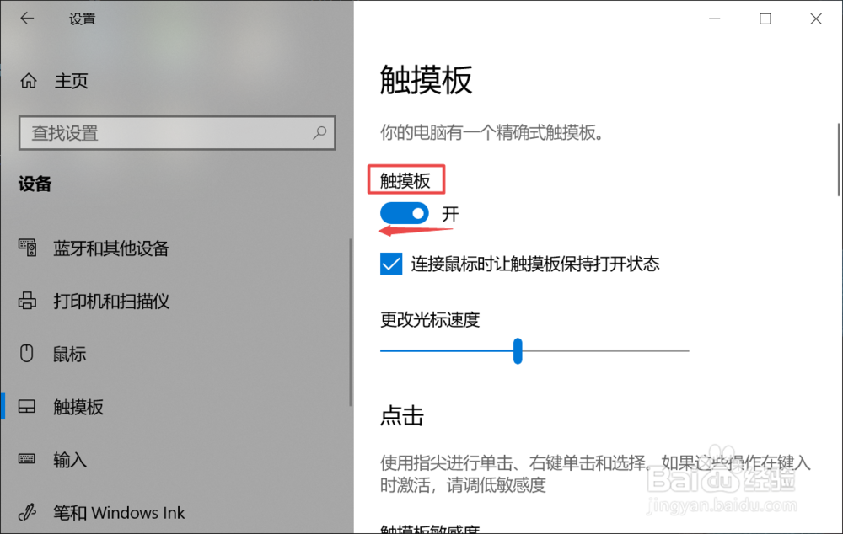Click the printer icon in sidebar
This screenshot has width=843, height=534.
point(28,301)
